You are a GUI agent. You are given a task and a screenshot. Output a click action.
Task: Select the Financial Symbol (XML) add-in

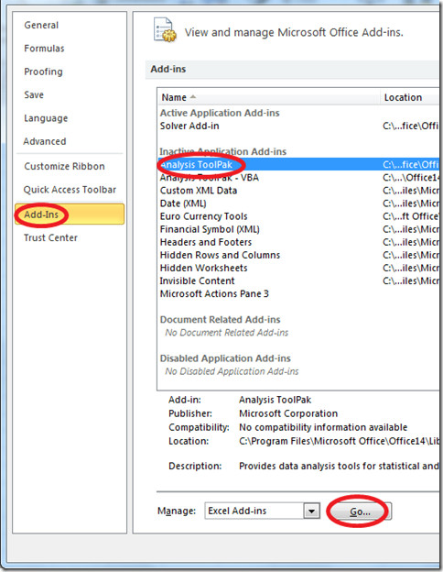pos(298,229)
